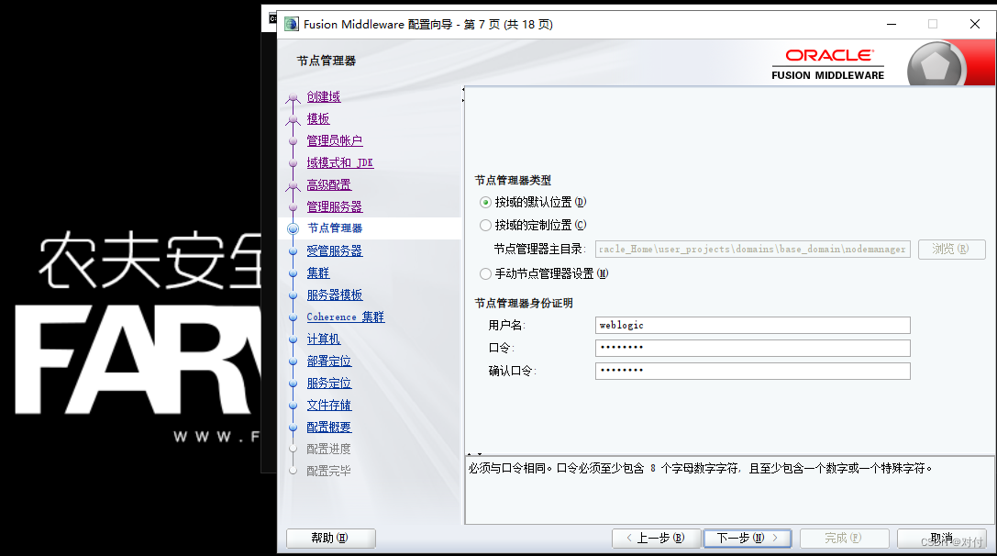Click the help message text area
The image size is (997, 556).
tap(729, 490)
